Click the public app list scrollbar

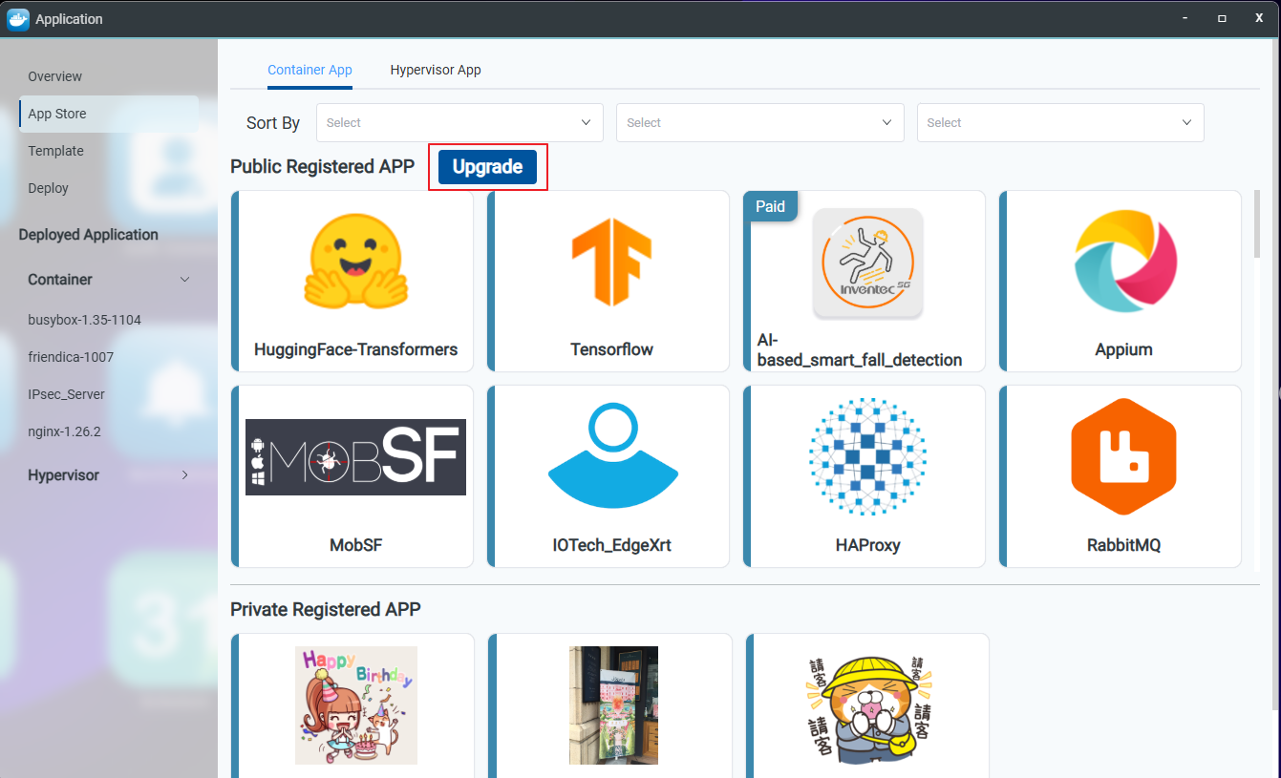pos(1257,223)
